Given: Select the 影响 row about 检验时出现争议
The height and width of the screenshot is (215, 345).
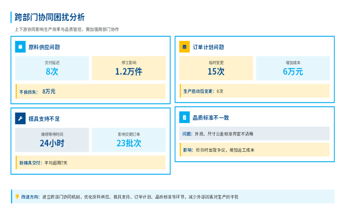Looking at the screenshot, I should pos(254,150).
